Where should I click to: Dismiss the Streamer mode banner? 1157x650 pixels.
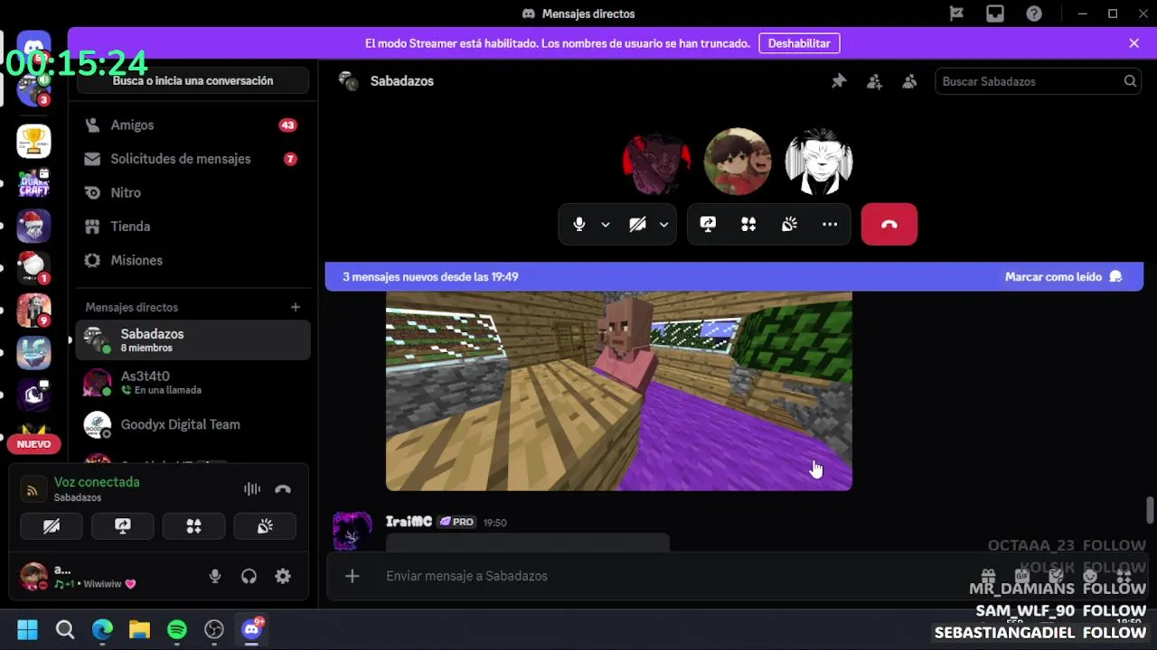click(1133, 43)
